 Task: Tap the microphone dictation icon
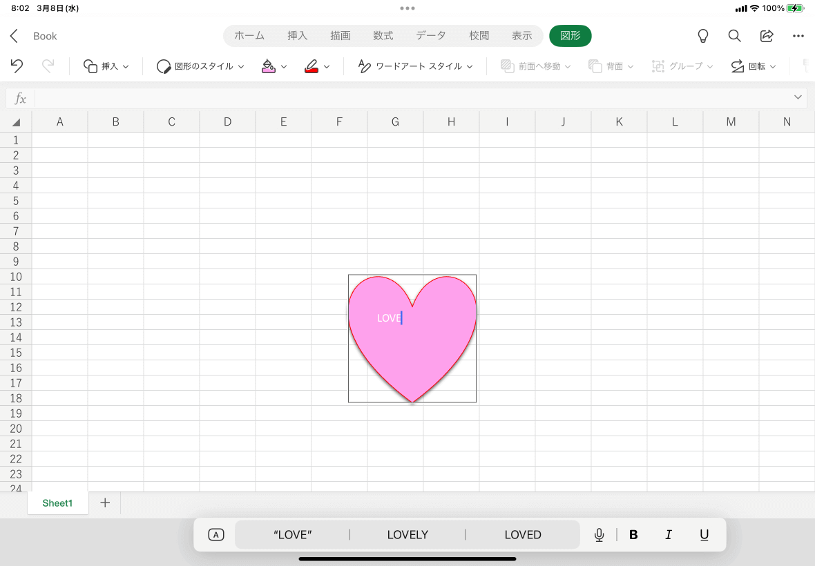tap(599, 535)
